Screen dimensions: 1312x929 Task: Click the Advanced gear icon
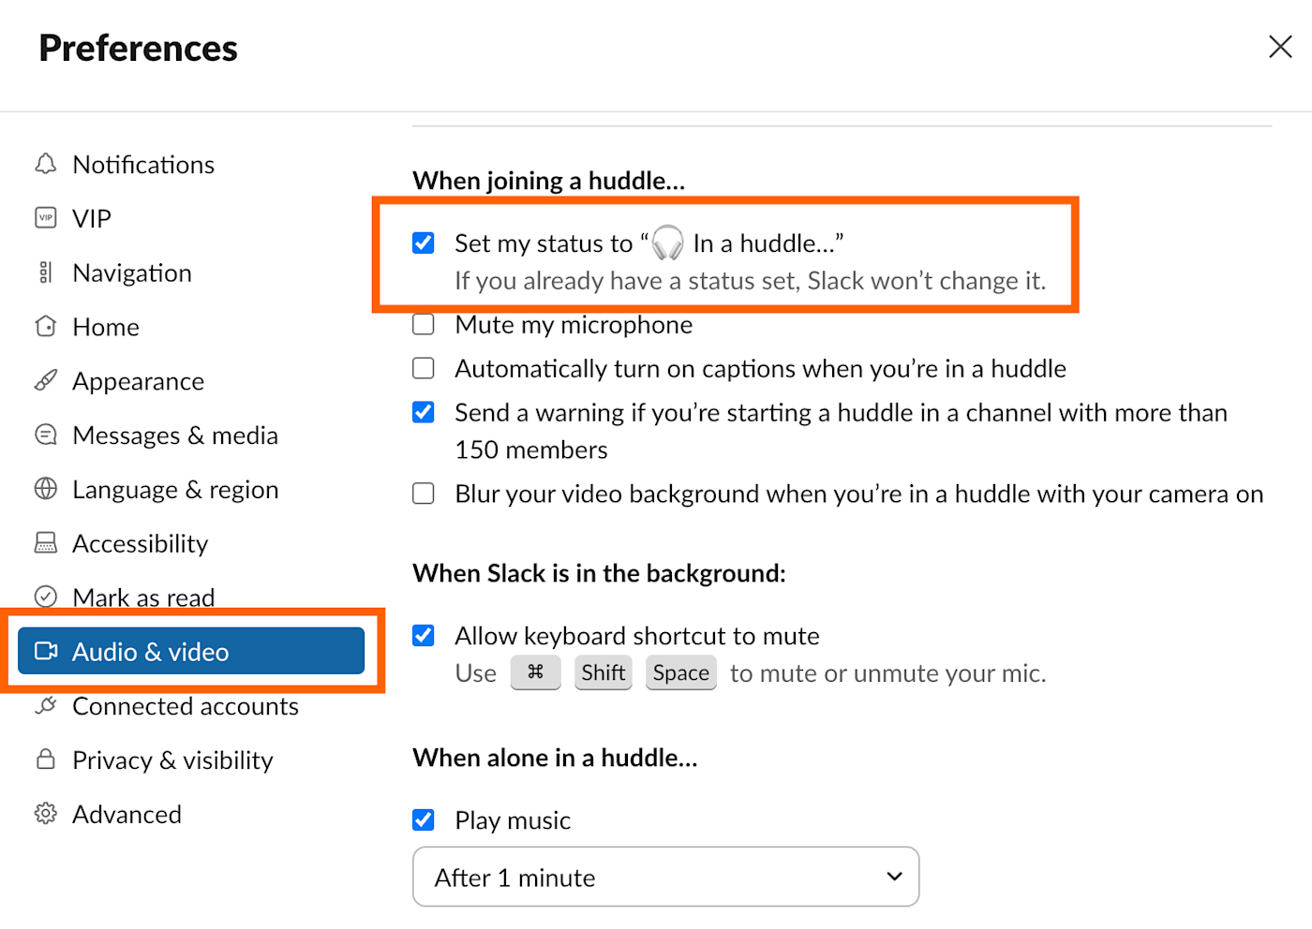click(x=45, y=814)
